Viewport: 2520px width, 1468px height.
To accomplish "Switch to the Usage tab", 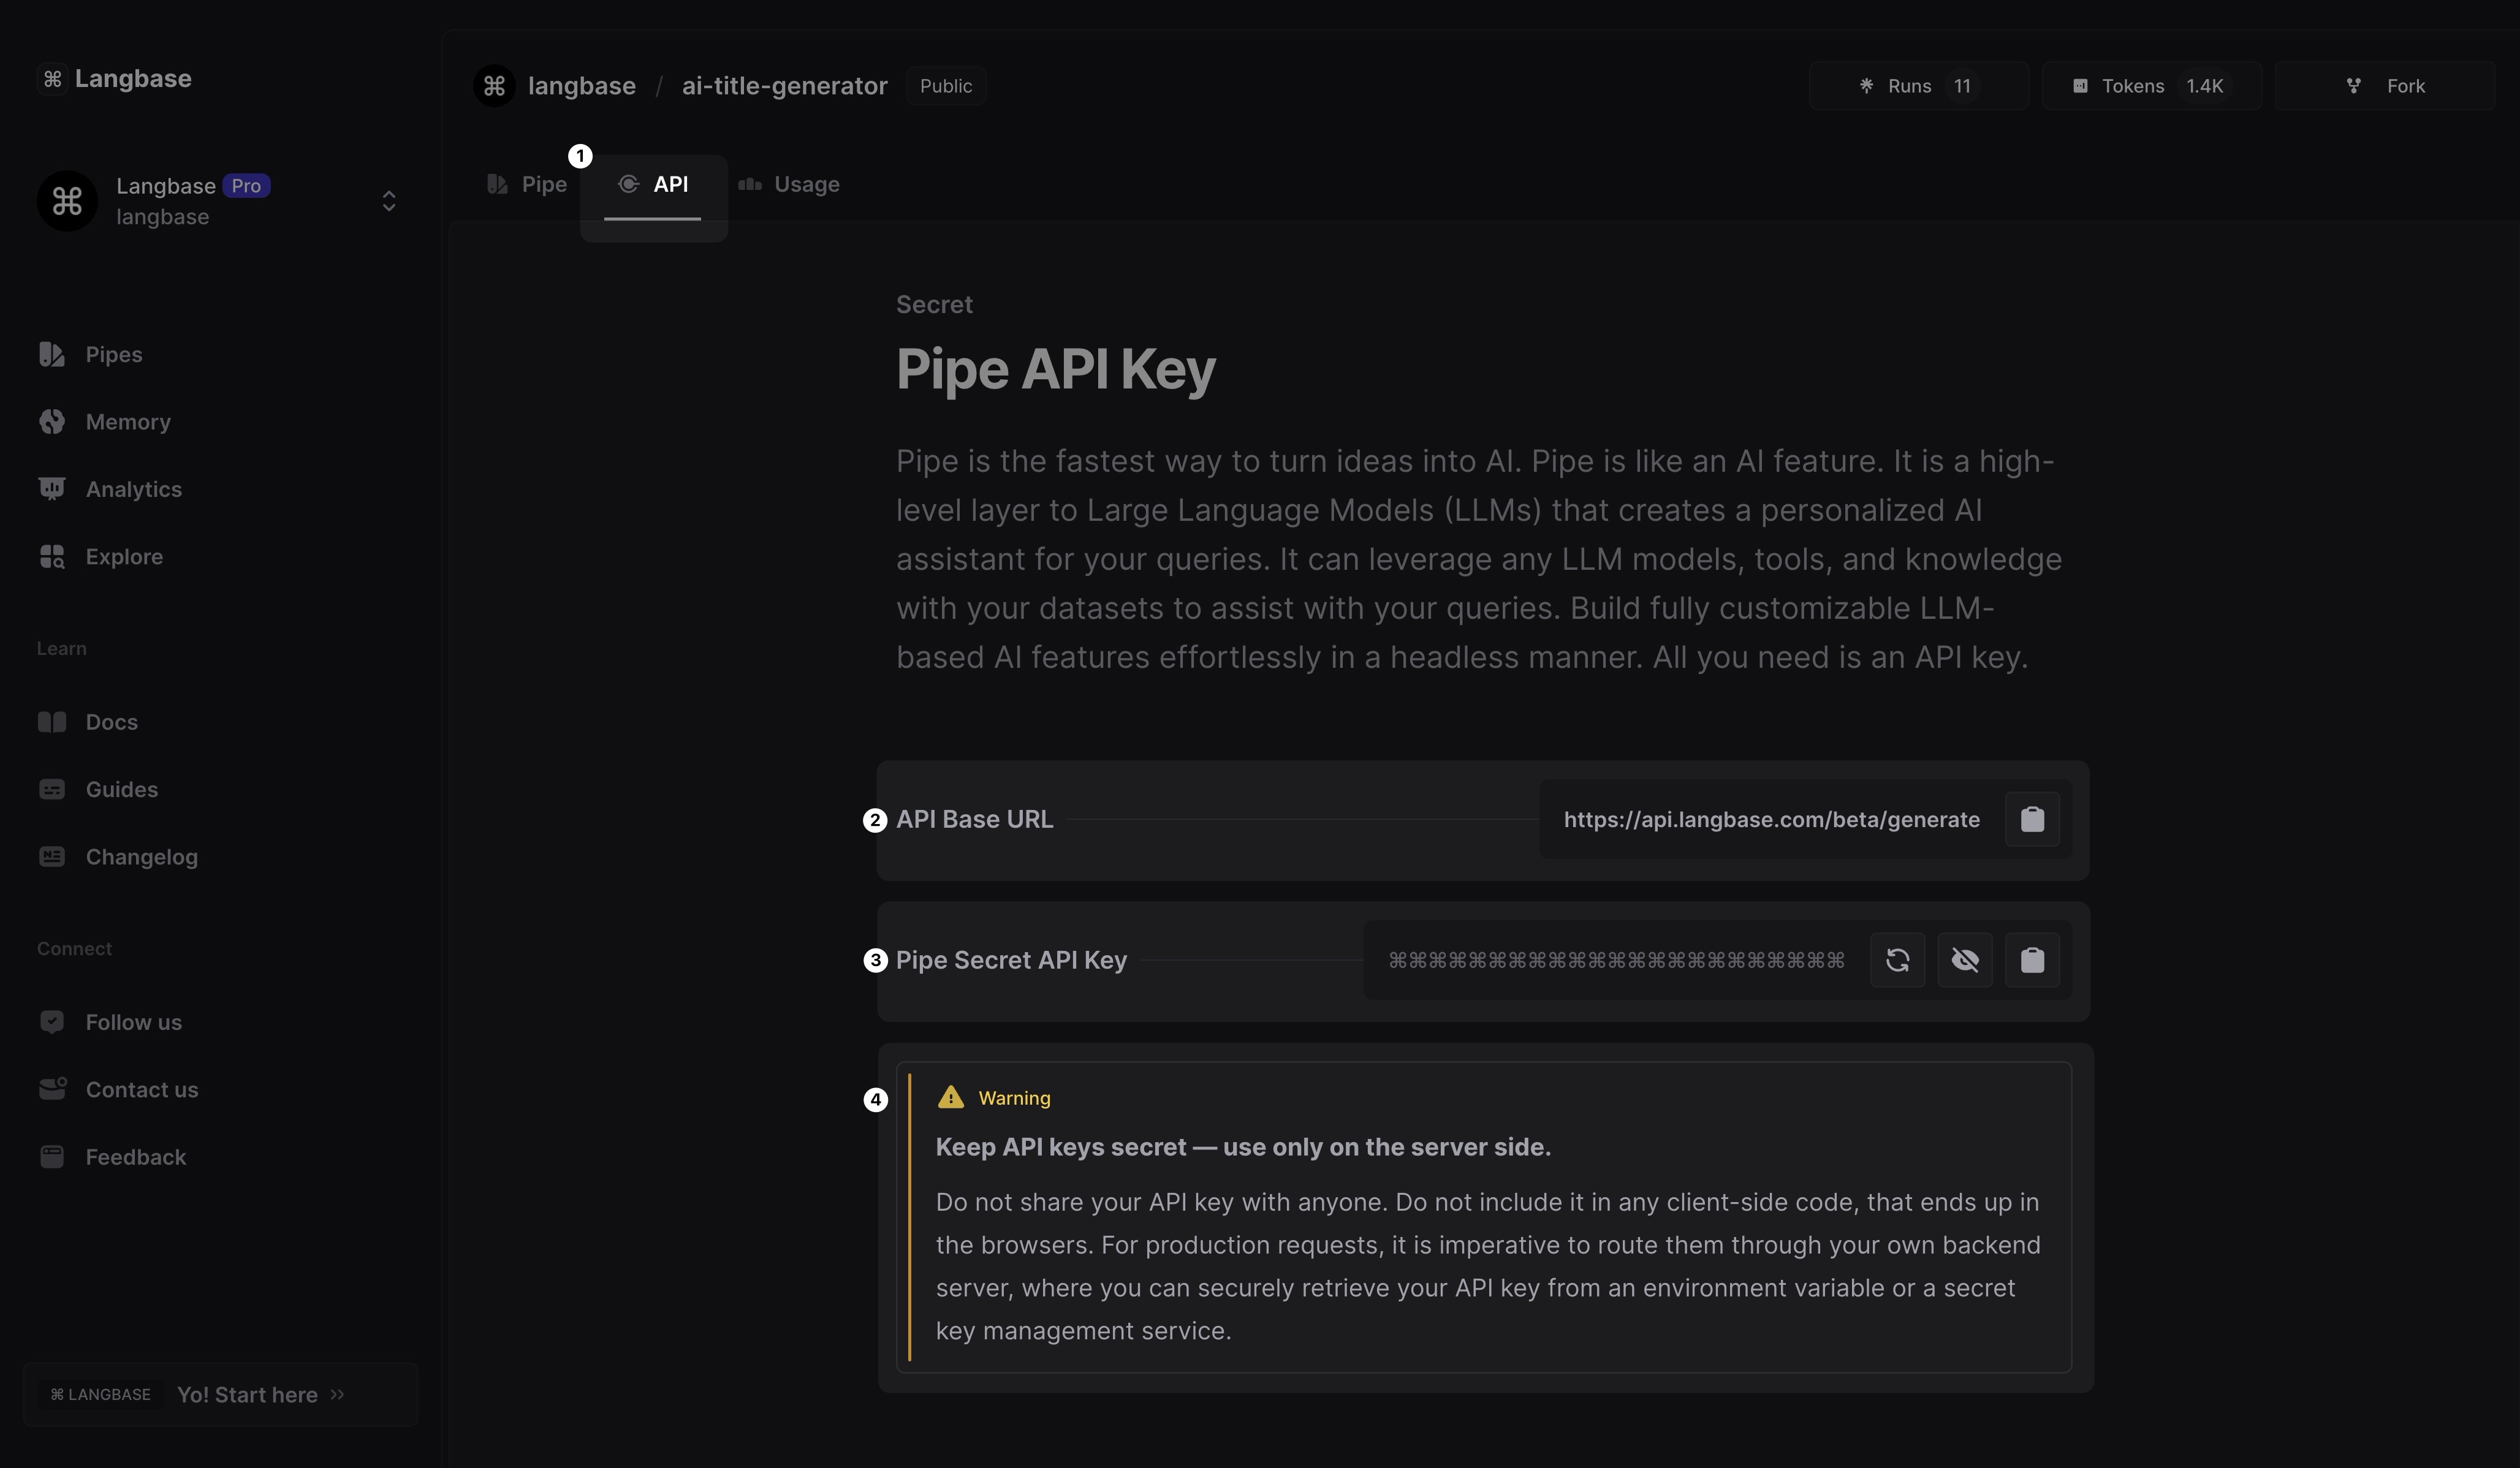I will tap(789, 185).
